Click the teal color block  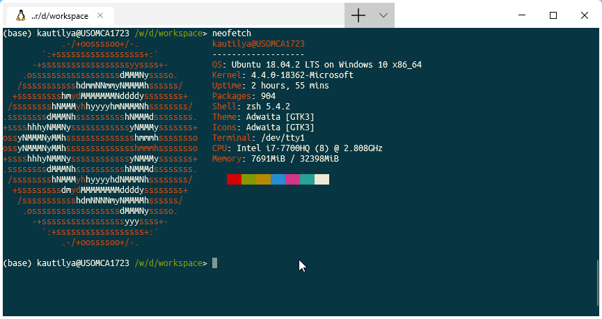click(x=307, y=180)
